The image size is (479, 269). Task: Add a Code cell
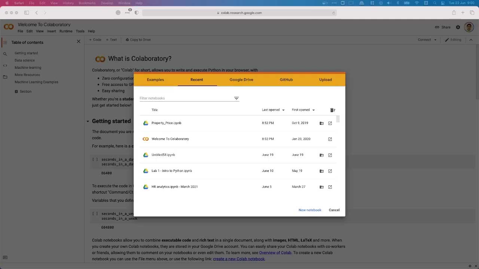click(x=95, y=40)
